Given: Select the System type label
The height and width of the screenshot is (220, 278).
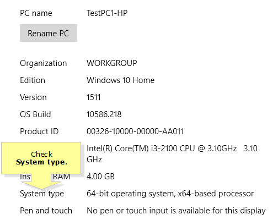Looking at the screenshot, I should click(42, 194).
